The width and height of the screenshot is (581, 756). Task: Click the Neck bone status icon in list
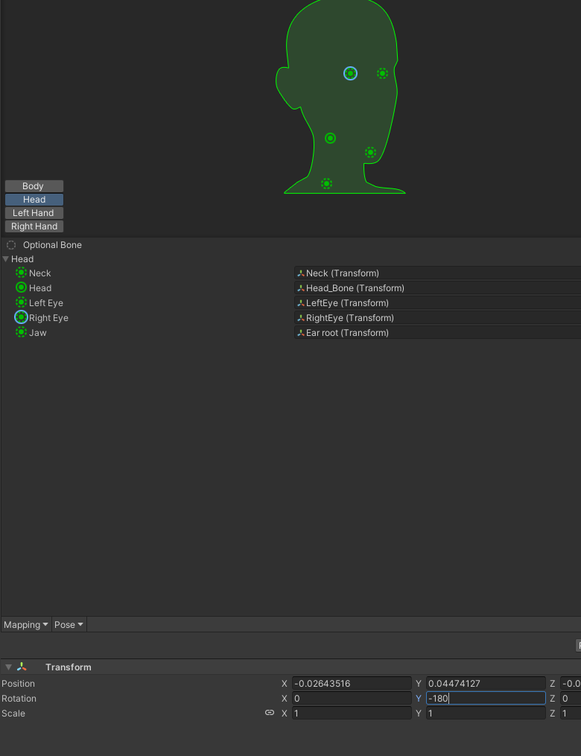(x=21, y=273)
